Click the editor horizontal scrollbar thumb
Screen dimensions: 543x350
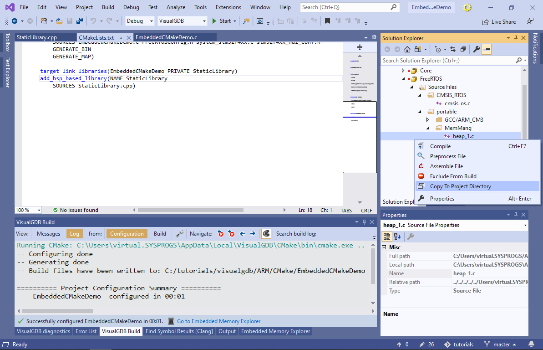[190, 210]
